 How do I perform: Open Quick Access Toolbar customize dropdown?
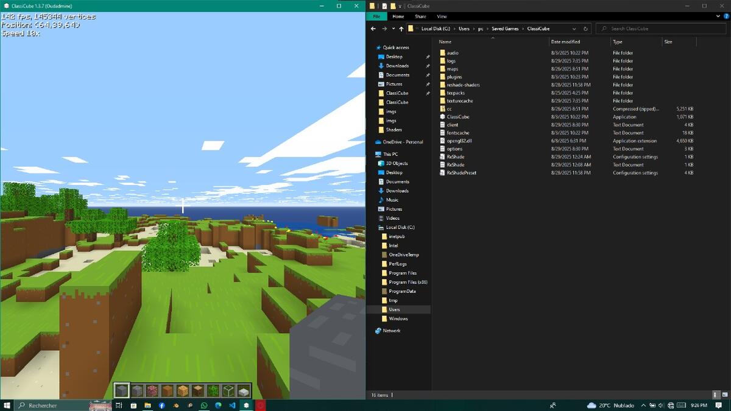click(x=401, y=6)
